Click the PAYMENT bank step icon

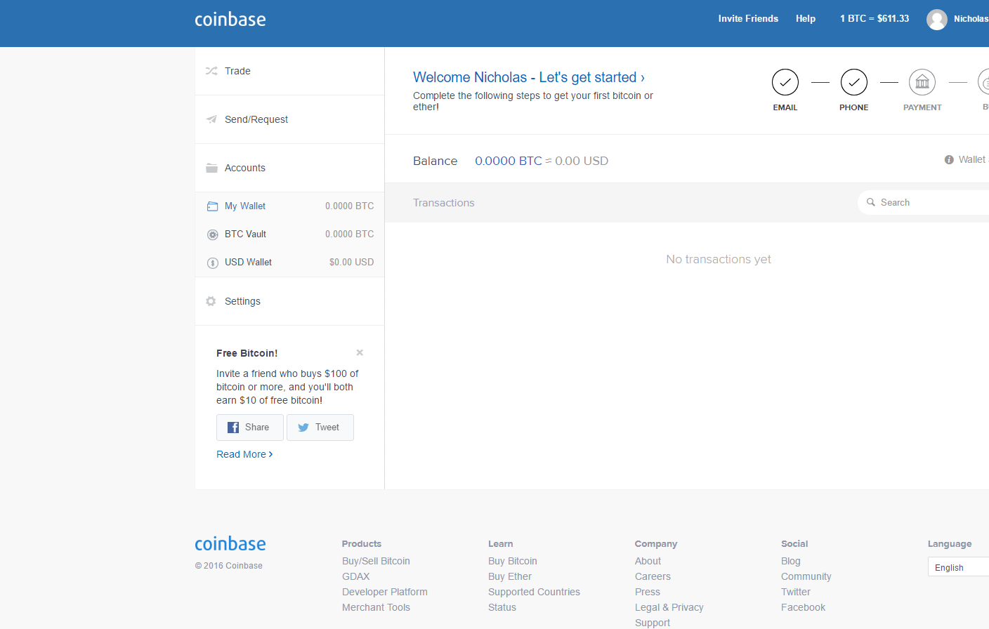[922, 82]
